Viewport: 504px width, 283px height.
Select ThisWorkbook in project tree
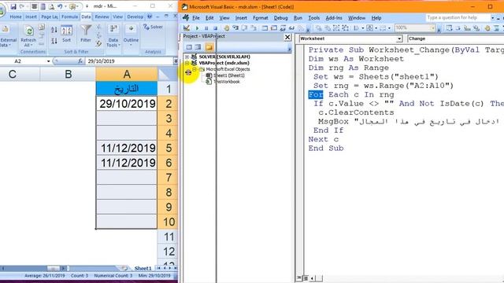tap(227, 82)
